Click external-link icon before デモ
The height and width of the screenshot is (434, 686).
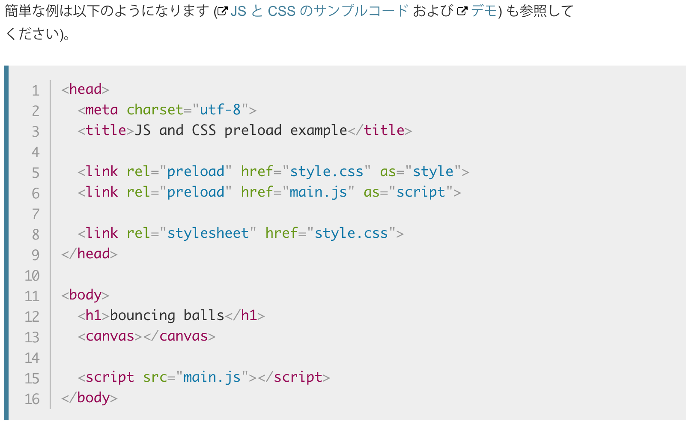click(x=462, y=12)
